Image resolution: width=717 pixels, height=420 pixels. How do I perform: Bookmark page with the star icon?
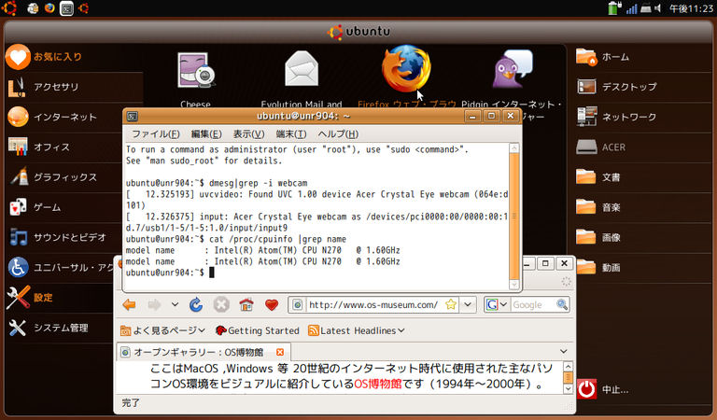[451, 304]
